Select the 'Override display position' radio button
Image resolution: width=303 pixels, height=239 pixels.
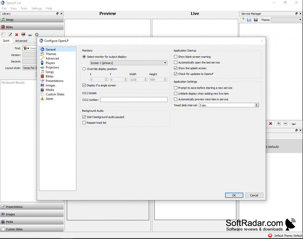[x=84, y=69]
